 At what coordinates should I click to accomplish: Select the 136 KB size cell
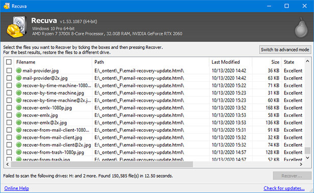click(x=272, y=123)
